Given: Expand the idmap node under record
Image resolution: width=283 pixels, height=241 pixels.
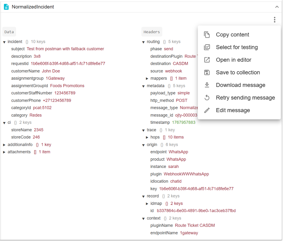Looking at the screenshot, I should (147, 204).
